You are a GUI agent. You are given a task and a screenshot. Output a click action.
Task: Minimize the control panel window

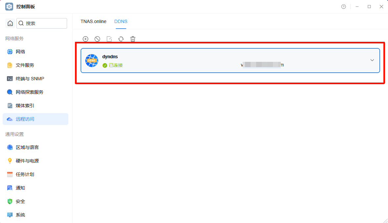357,7
